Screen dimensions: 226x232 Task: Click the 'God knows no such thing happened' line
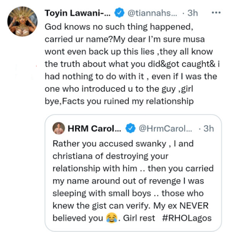point(119,27)
